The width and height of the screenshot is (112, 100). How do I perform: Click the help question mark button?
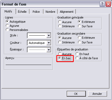(102, 4)
